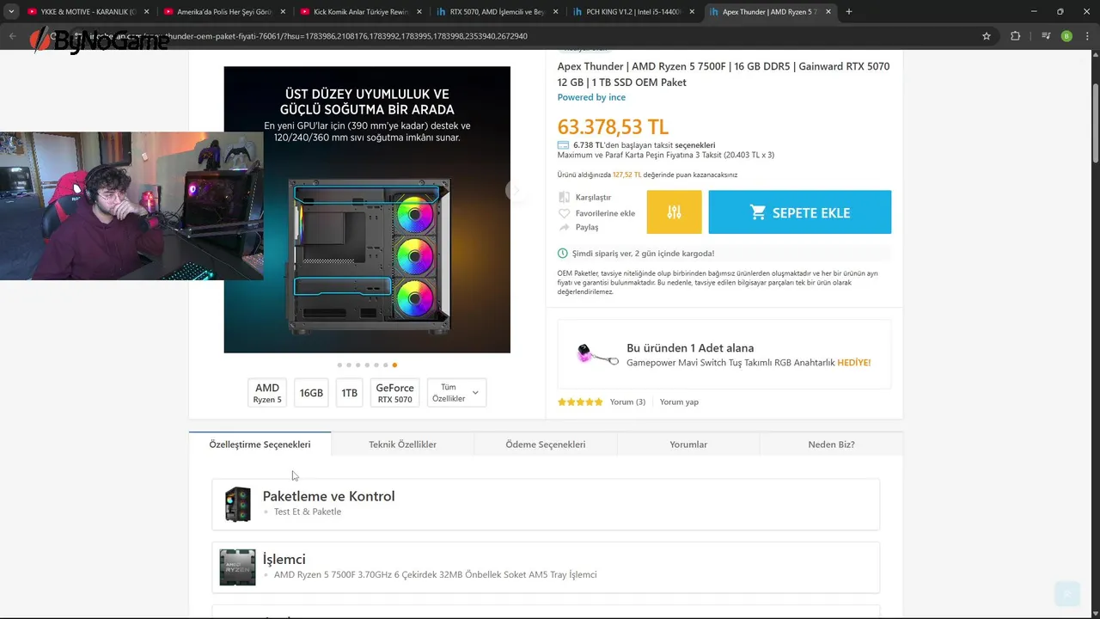Click the ByNoGame logo
This screenshot has height=619, width=1100.
click(99, 40)
